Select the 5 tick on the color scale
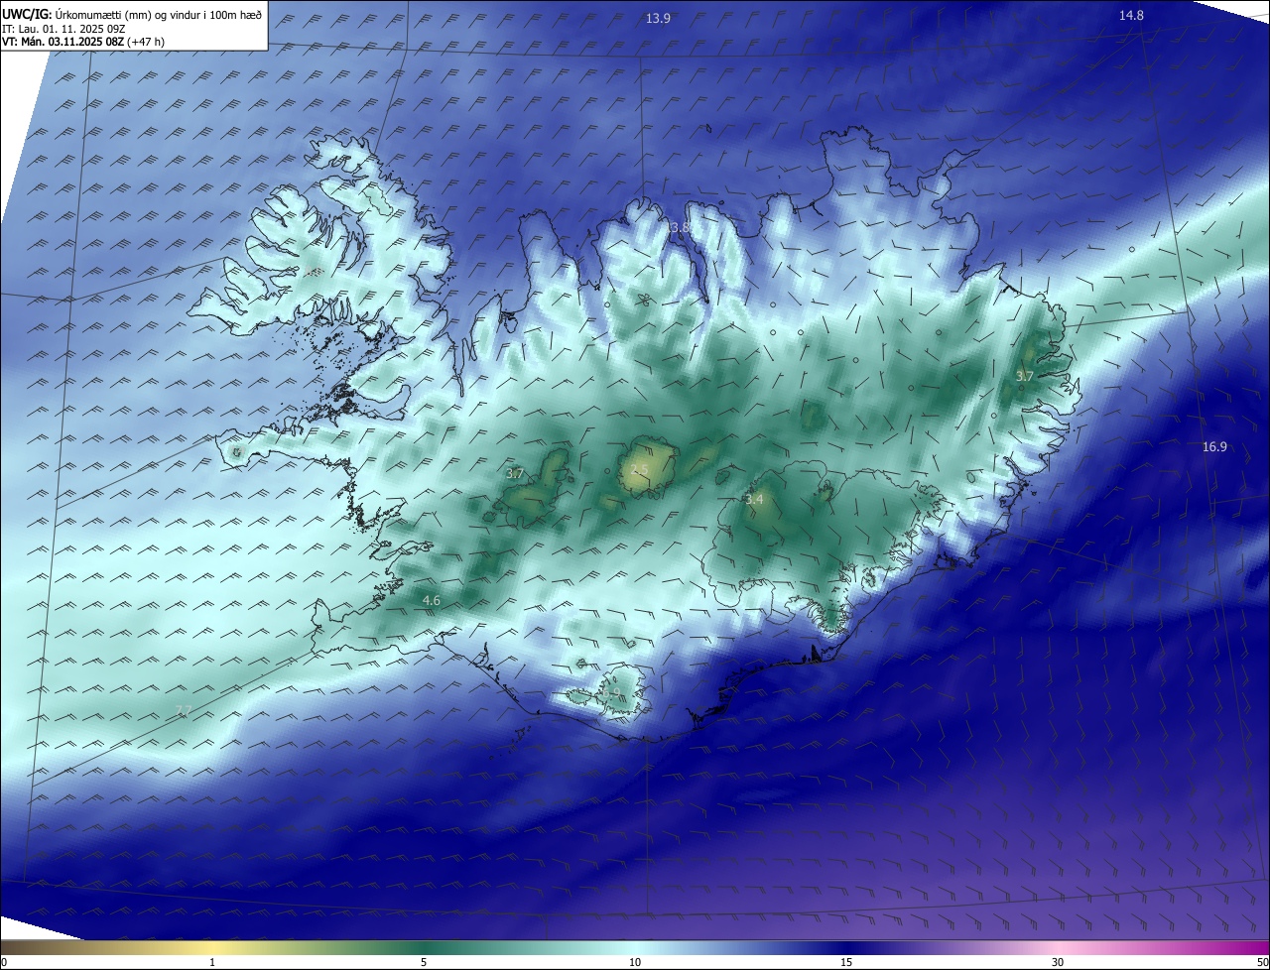Image resolution: width=1270 pixels, height=970 pixels. (424, 963)
